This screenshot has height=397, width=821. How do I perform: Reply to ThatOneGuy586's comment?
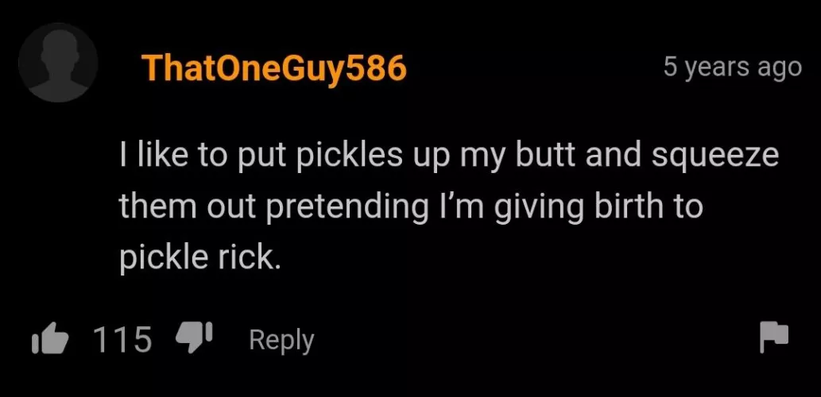[x=281, y=341]
